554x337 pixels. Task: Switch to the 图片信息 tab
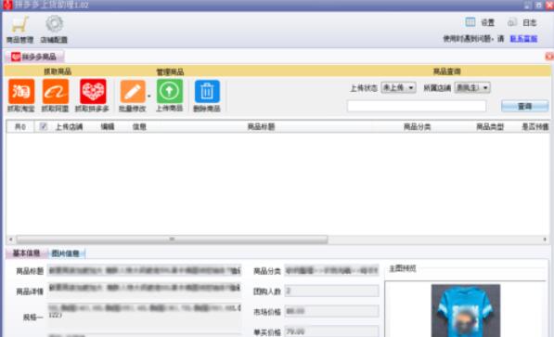point(66,253)
